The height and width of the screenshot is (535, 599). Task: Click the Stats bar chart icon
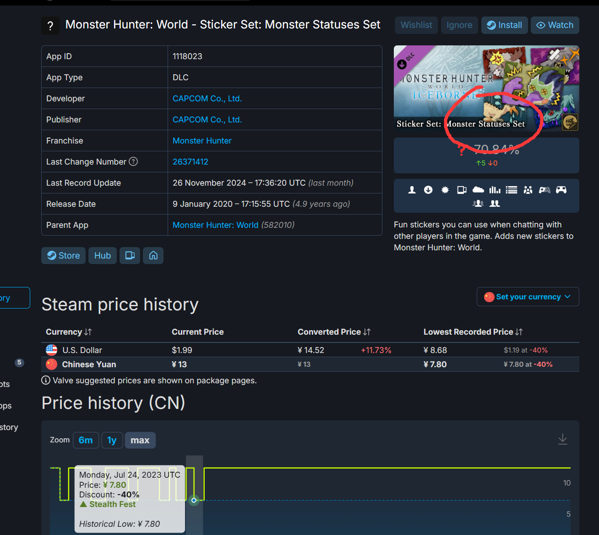tap(495, 190)
